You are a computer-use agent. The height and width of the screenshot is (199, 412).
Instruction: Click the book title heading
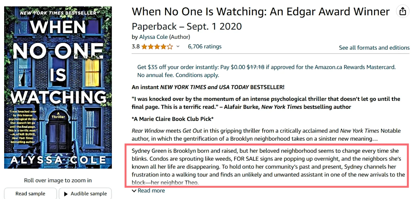pyautogui.click(x=260, y=12)
